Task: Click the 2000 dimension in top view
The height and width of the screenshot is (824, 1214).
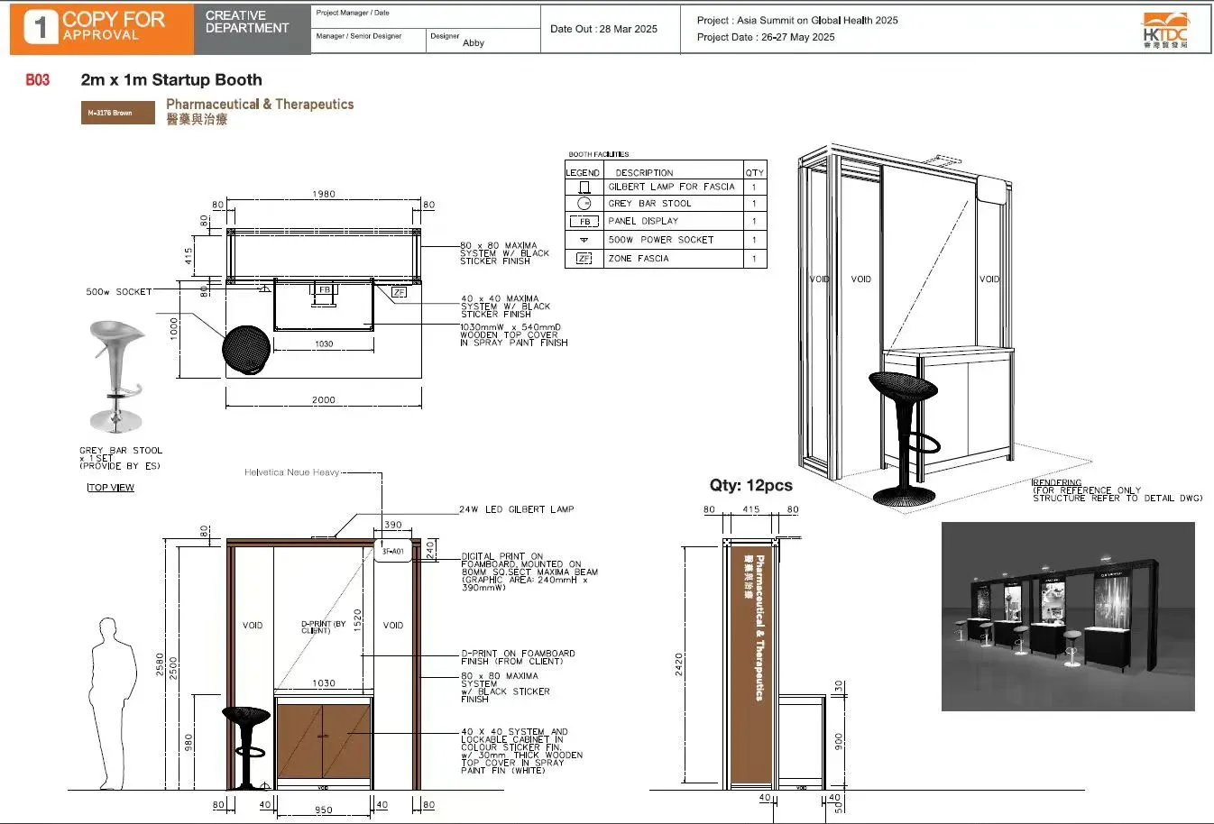Action: coord(324,400)
